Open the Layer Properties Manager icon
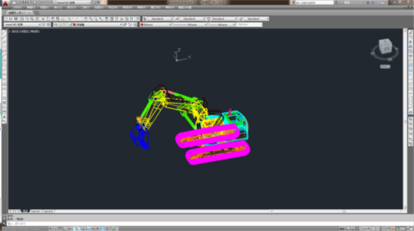This screenshot has width=414, height=231. 56,24
